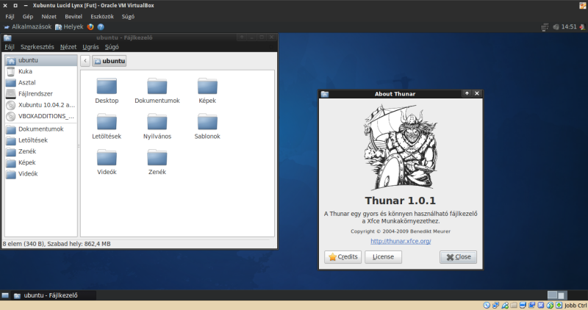
Task: Open Letöltések bookmark in sidebar
Action: click(41, 140)
